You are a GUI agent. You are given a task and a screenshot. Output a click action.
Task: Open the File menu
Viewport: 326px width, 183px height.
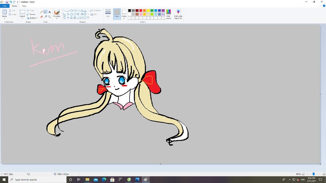(x=4, y=6)
